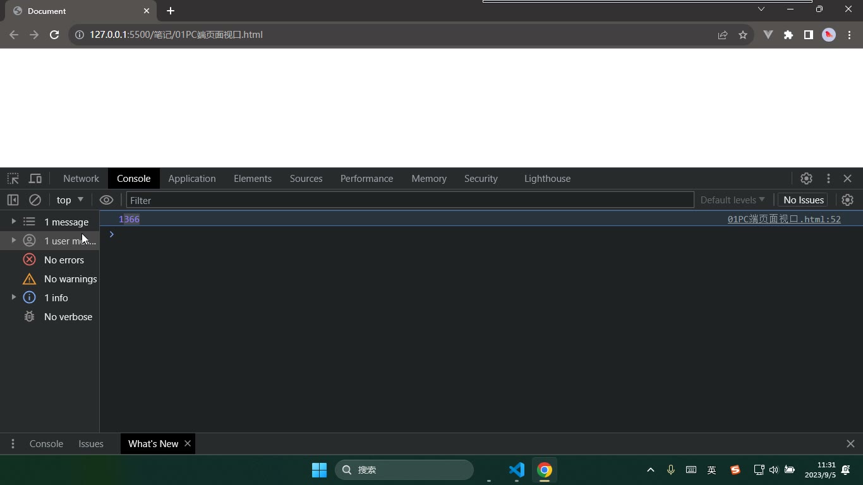The image size is (863, 485).
Task: Clear the console with the clear icon
Action: (35, 200)
